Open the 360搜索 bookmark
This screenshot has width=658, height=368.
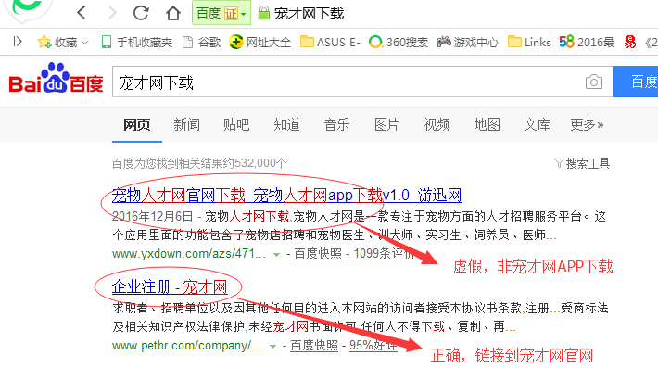tap(399, 42)
